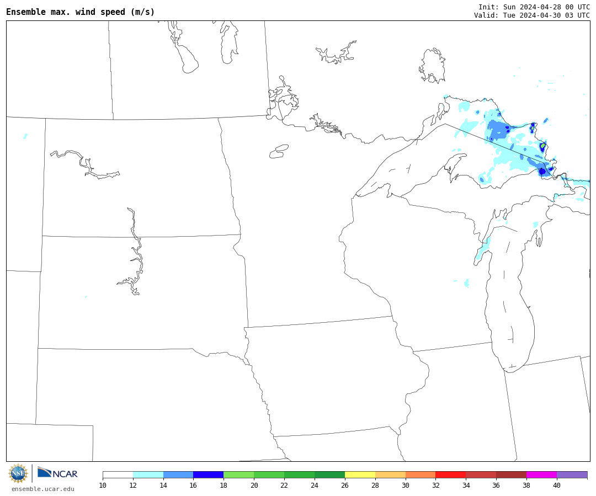Select the light orange 28-30 color swatch
Image resolution: width=596 pixels, height=496 pixels.
390,474
